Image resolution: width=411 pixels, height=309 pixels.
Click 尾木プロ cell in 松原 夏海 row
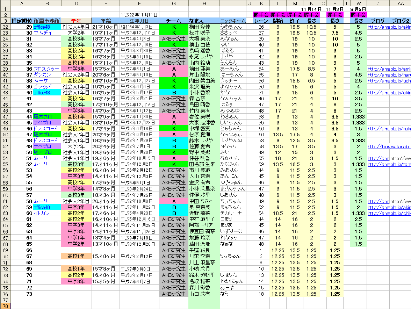47,135
